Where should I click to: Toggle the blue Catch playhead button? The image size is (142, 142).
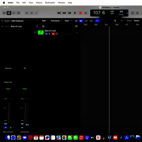coord(97,21)
